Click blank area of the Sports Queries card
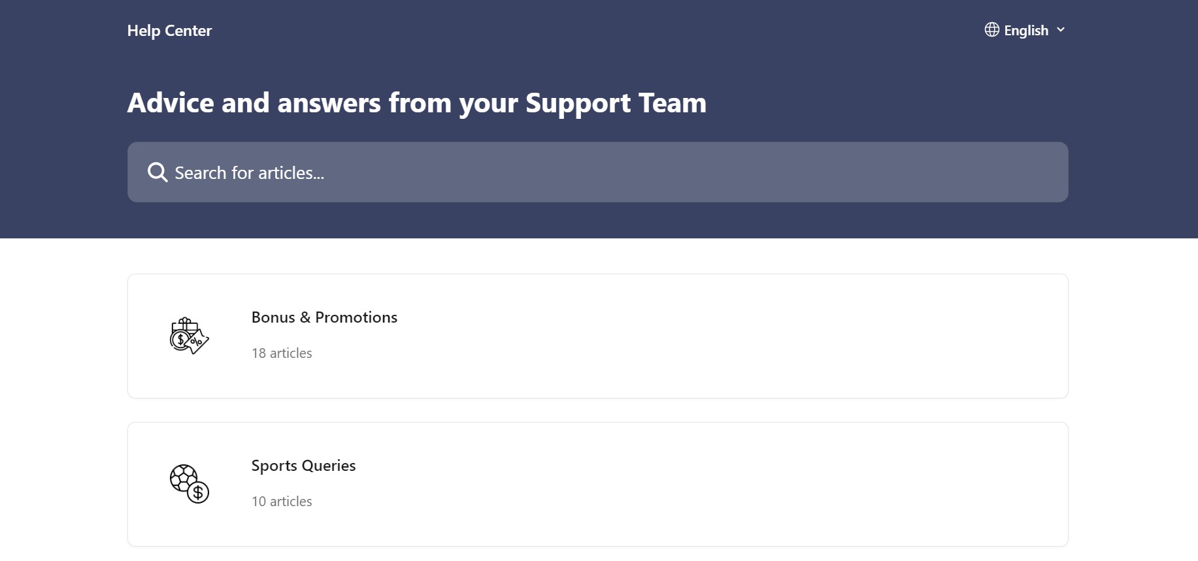 tap(719, 485)
